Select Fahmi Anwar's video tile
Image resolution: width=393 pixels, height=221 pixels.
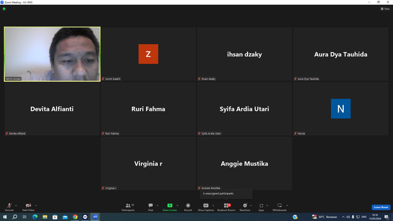[52, 54]
